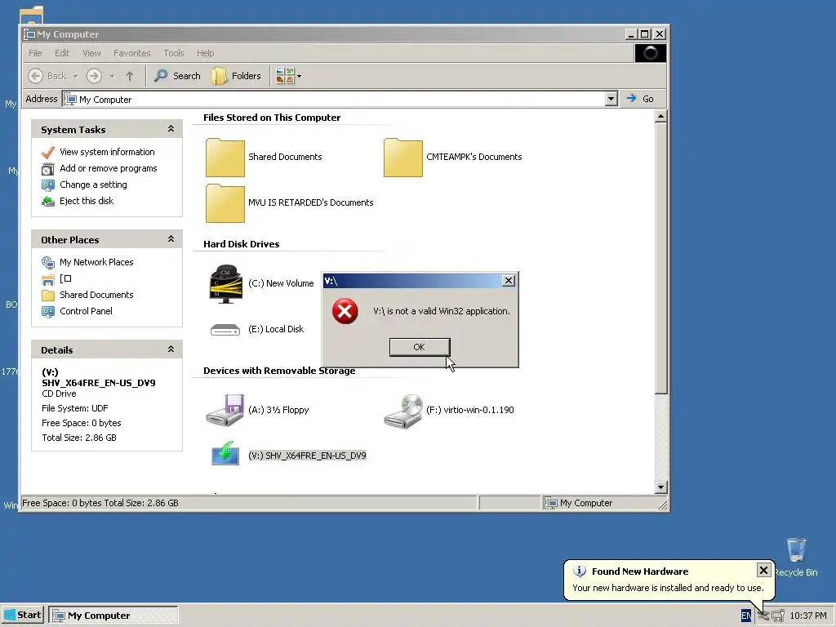
Task: Click Add or remove programs link
Action: click(x=109, y=168)
